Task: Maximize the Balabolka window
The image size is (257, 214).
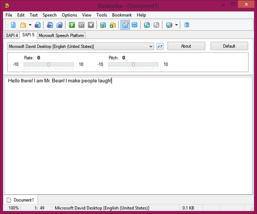Action: pyautogui.click(x=233, y=5)
